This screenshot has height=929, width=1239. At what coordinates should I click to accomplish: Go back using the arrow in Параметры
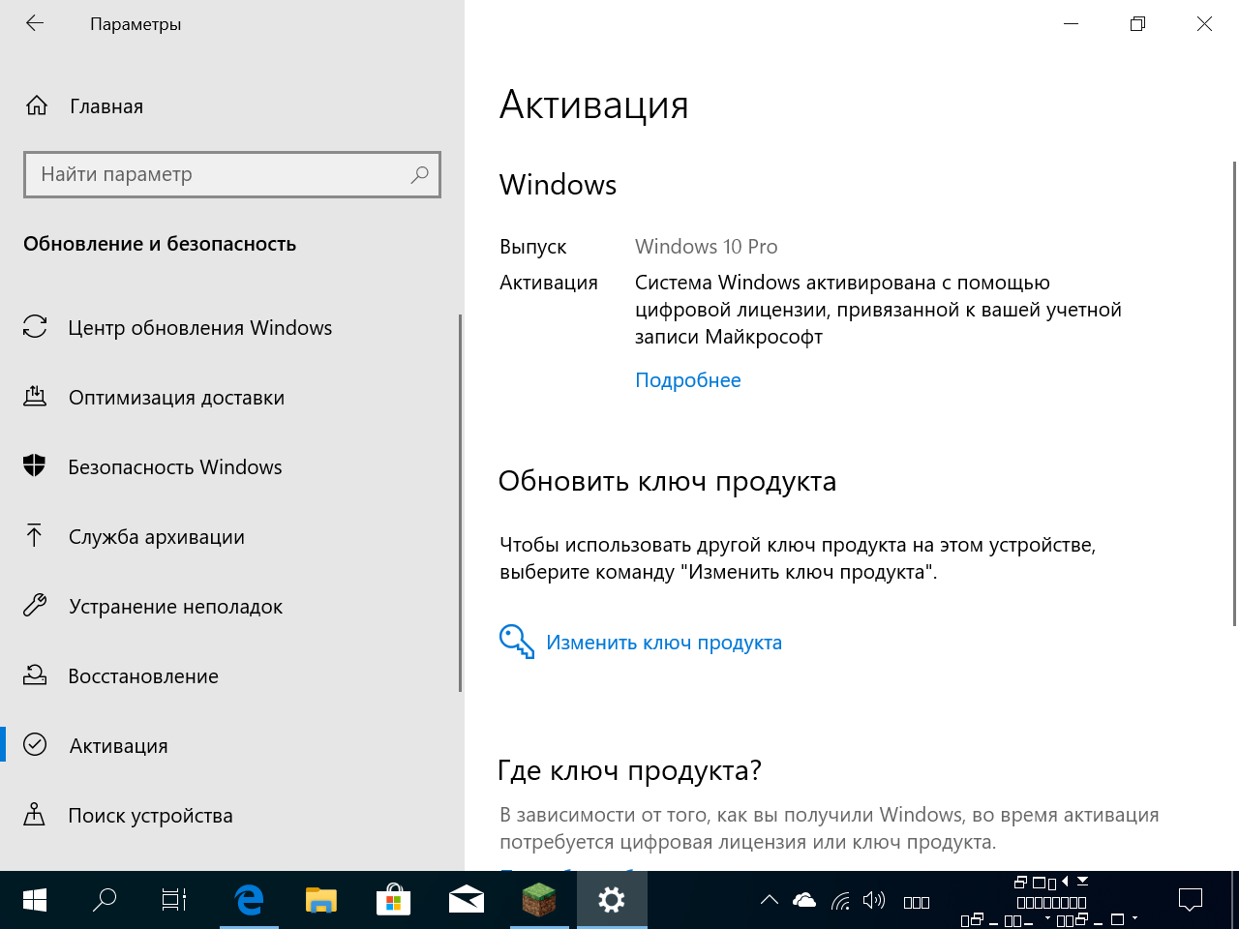(x=35, y=23)
